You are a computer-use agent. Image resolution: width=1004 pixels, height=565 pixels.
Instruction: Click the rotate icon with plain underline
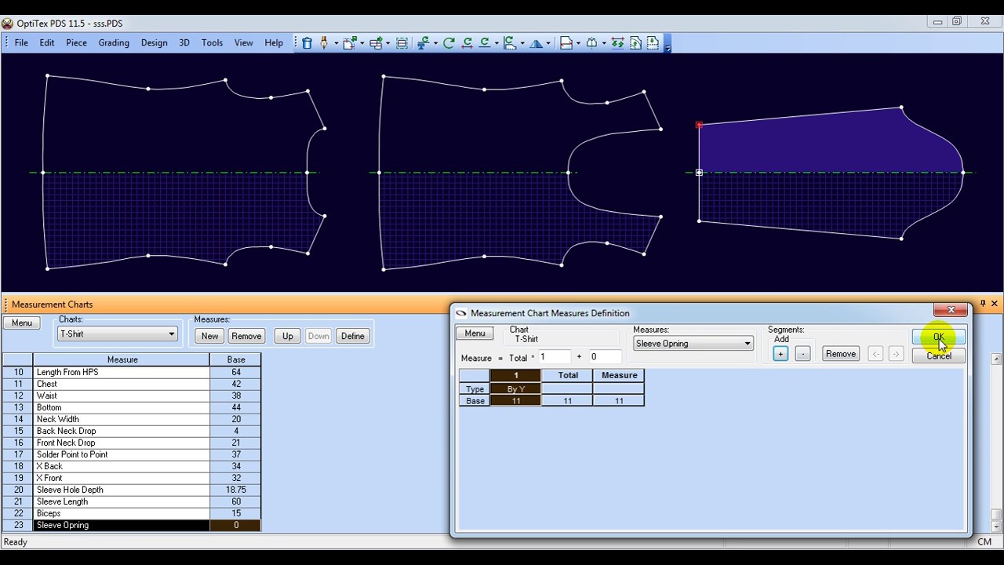tap(485, 43)
